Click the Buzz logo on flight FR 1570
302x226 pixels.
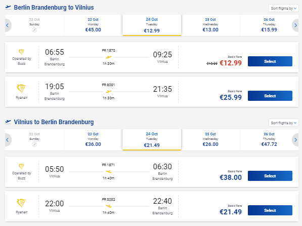(22, 52)
